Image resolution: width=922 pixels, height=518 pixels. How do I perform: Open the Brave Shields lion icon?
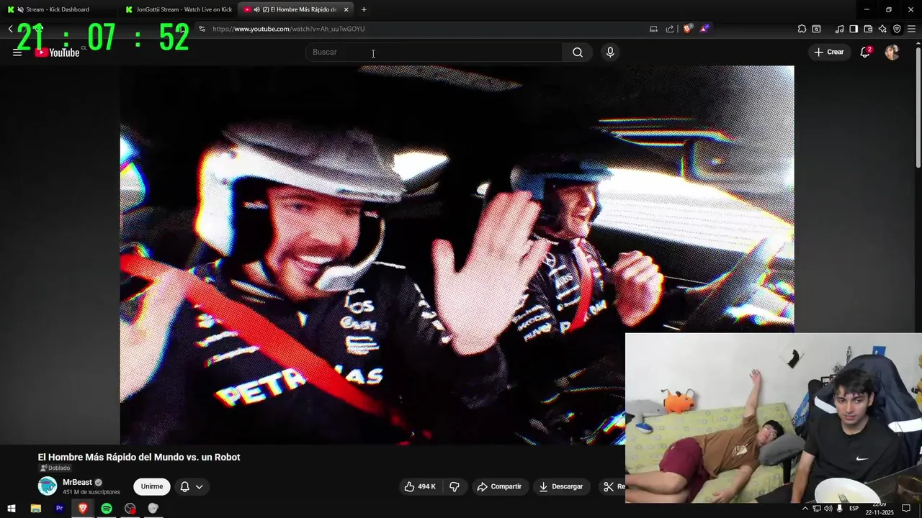coord(688,29)
